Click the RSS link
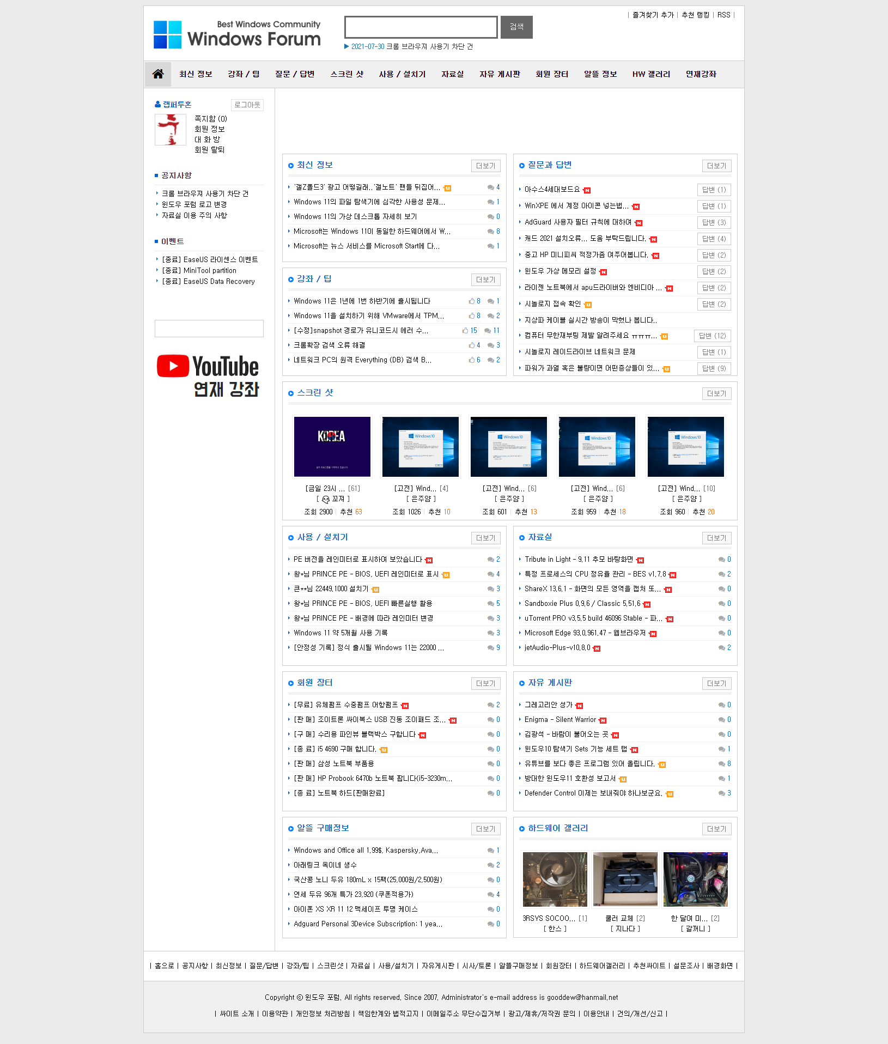Screen dimensions: 888x1044 [x=724, y=15]
